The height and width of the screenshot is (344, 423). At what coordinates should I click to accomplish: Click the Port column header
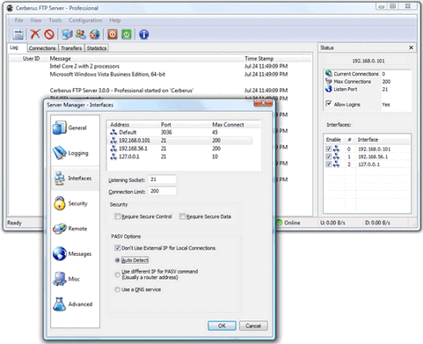(x=166, y=125)
